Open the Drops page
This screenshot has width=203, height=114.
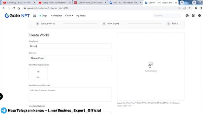coord(43,16)
